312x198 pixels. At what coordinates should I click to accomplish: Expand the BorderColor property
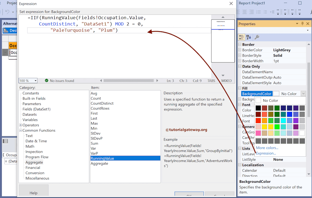coord(240,50)
